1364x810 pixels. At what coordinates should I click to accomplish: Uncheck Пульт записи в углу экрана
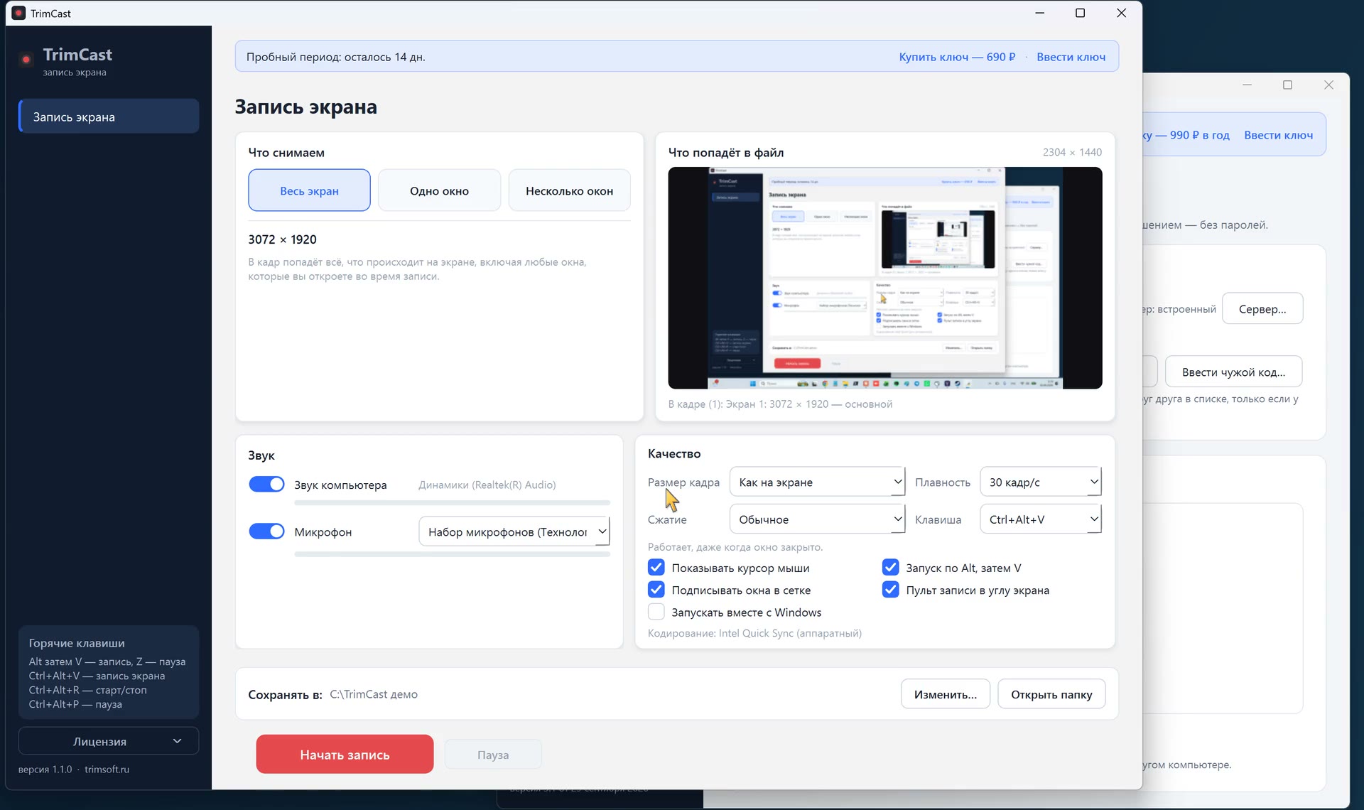click(x=890, y=590)
